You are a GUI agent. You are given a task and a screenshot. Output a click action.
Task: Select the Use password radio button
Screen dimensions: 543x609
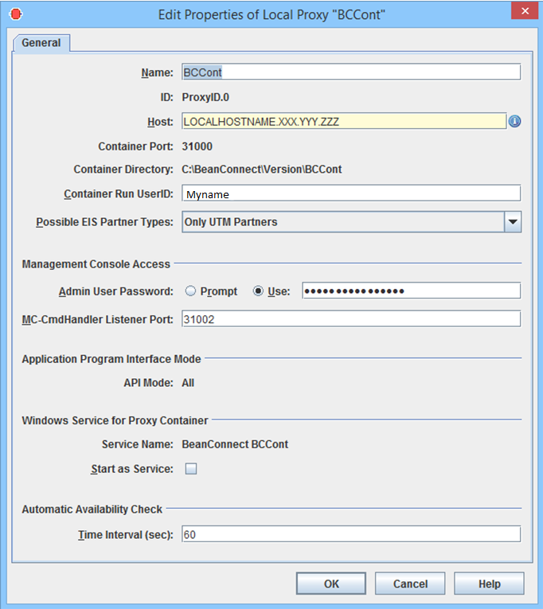coord(258,291)
